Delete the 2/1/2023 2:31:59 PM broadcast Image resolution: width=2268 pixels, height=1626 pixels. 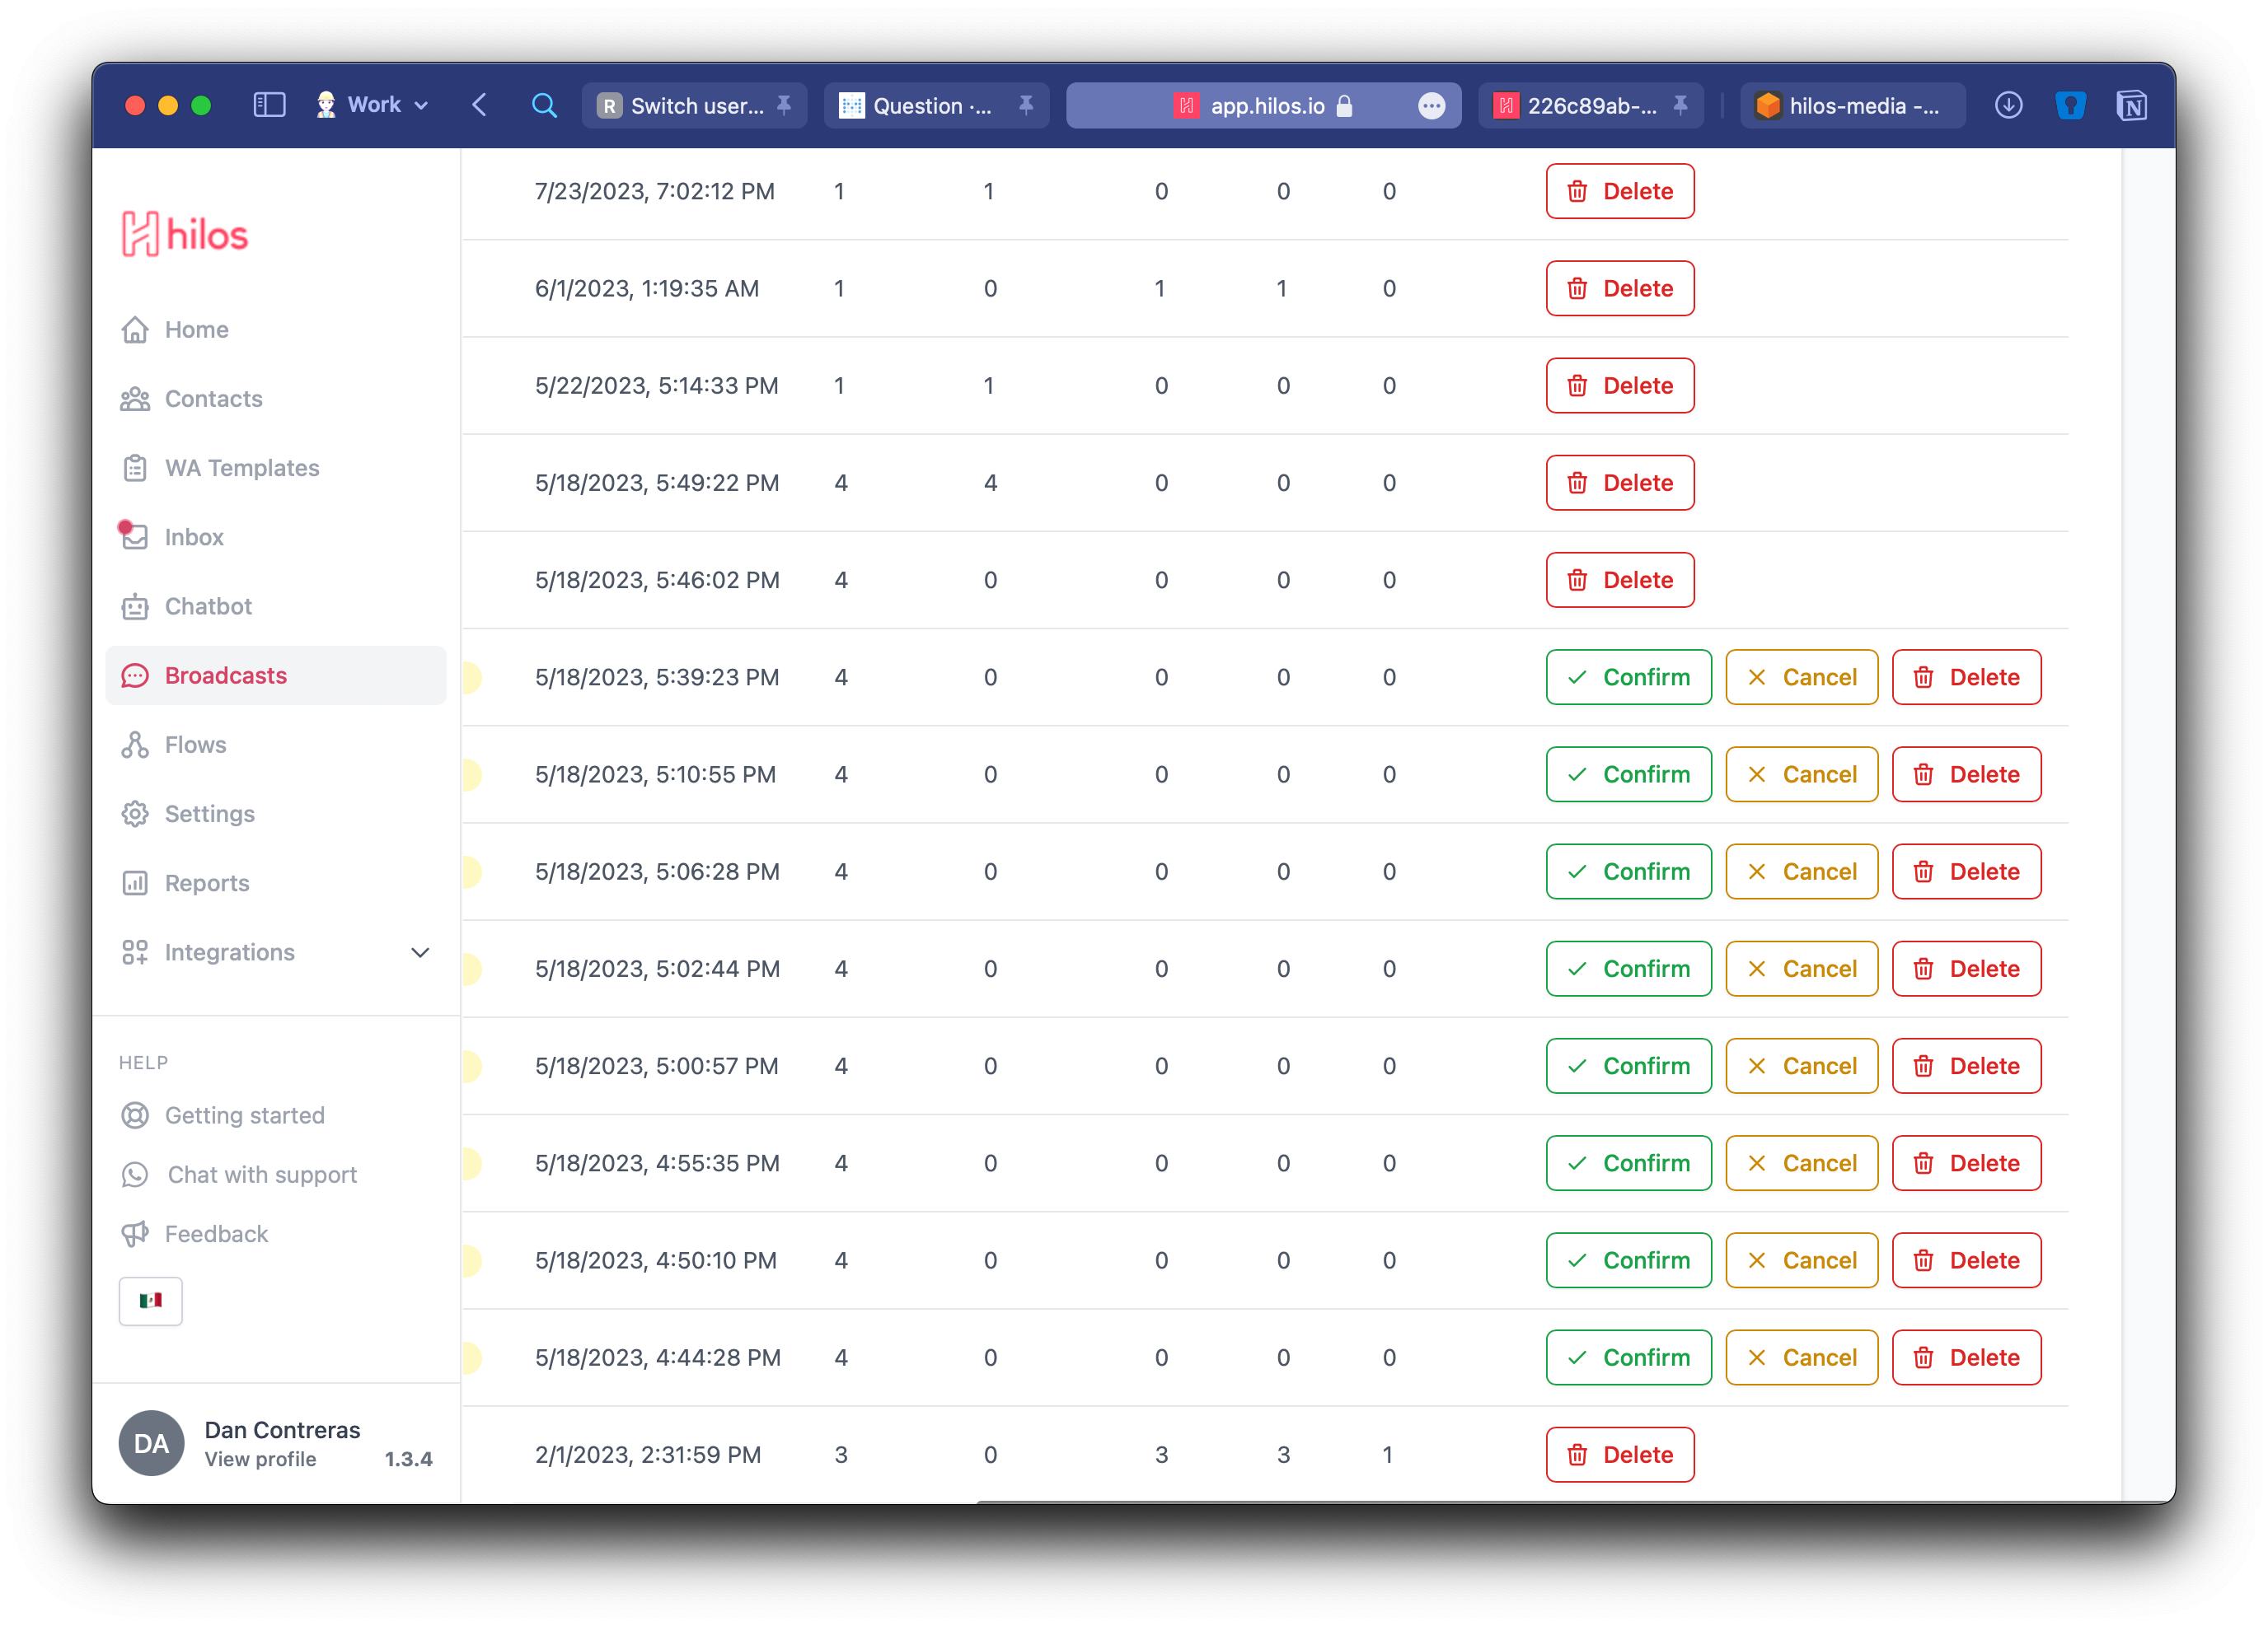coord(1619,1454)
